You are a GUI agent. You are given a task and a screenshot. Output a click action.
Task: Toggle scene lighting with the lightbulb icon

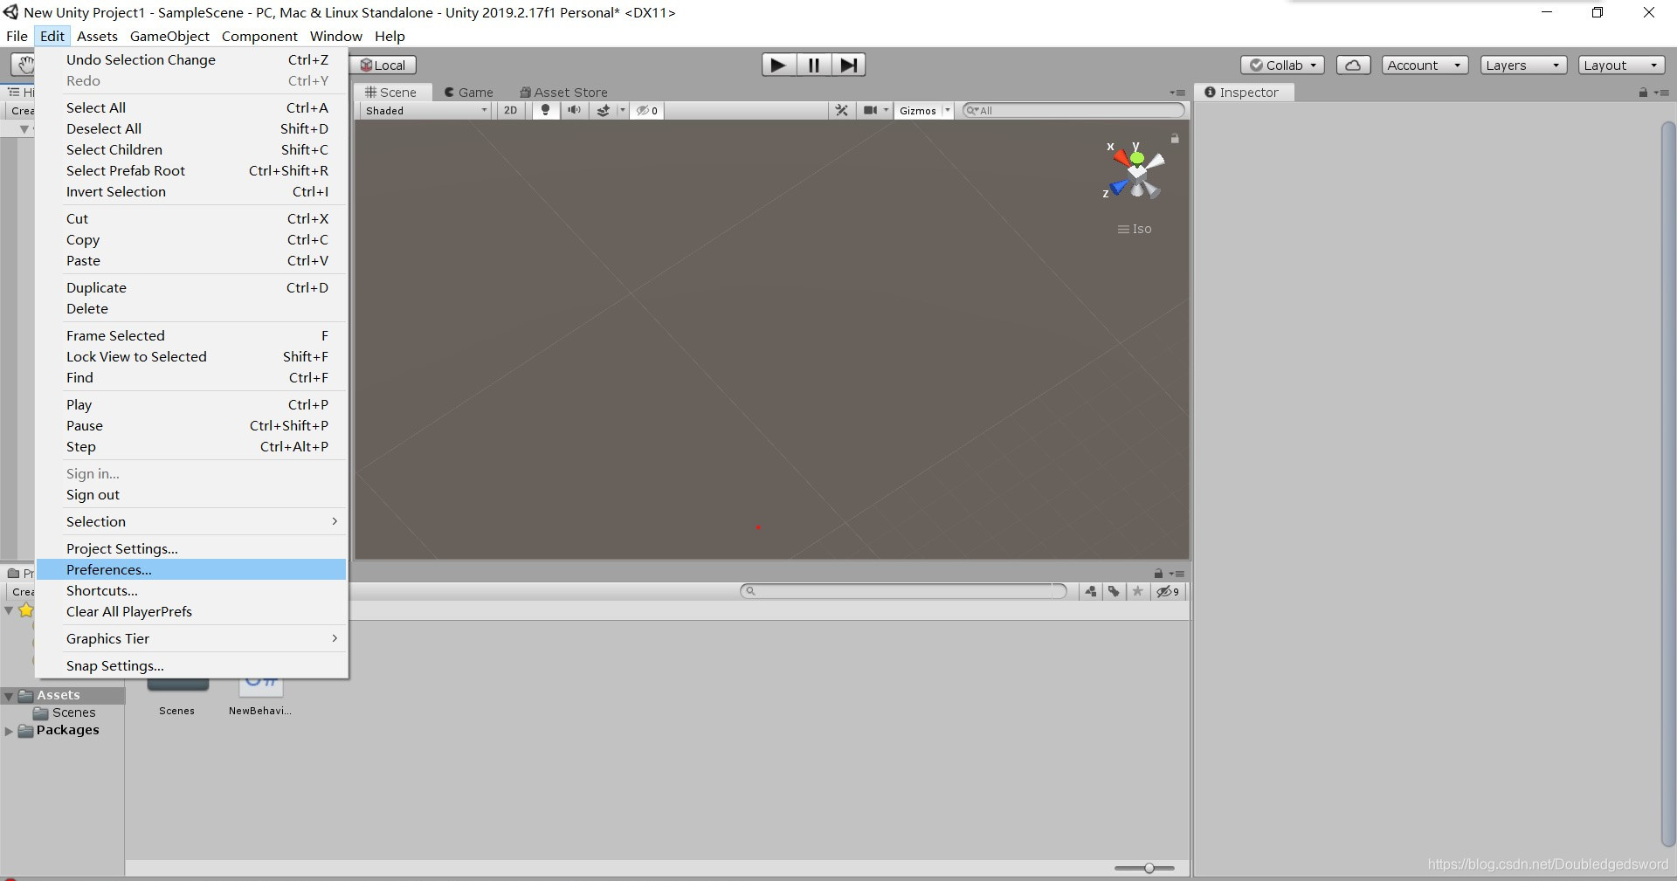[x=545, y=110]
